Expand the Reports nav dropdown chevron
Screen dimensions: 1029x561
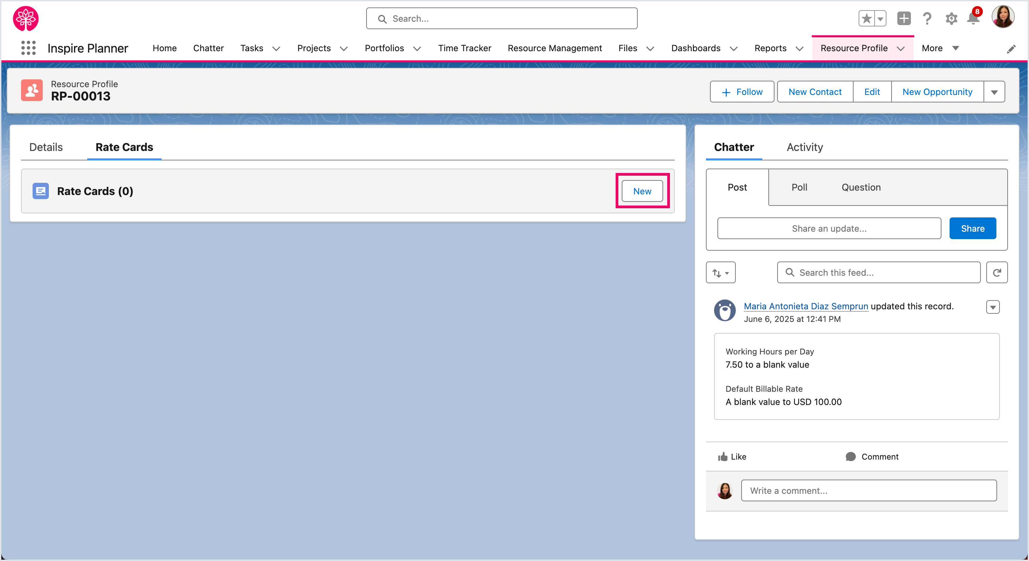799,49
